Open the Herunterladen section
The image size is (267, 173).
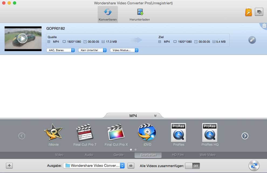click(140, 14)
